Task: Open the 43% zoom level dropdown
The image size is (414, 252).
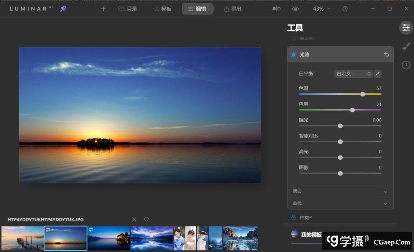Action: (x=321, y=9)
